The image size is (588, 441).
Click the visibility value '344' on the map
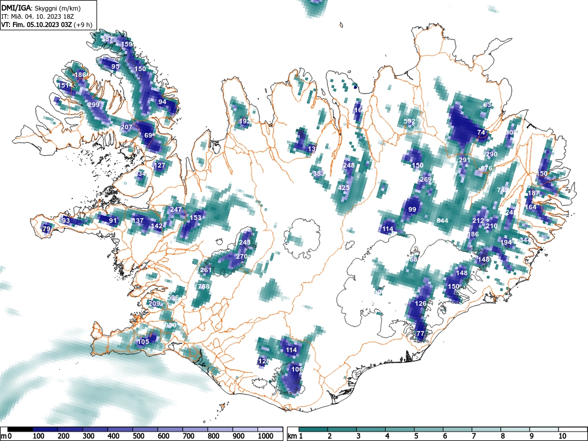pos(525,240)
